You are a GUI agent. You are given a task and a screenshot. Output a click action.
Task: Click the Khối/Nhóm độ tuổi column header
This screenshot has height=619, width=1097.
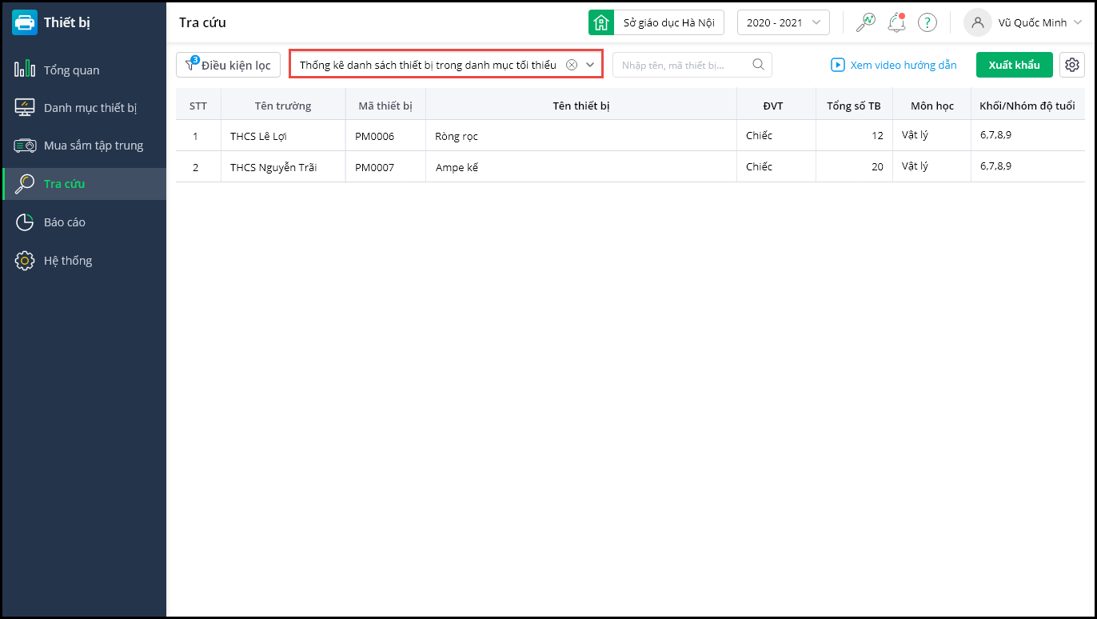point(1027,106)
